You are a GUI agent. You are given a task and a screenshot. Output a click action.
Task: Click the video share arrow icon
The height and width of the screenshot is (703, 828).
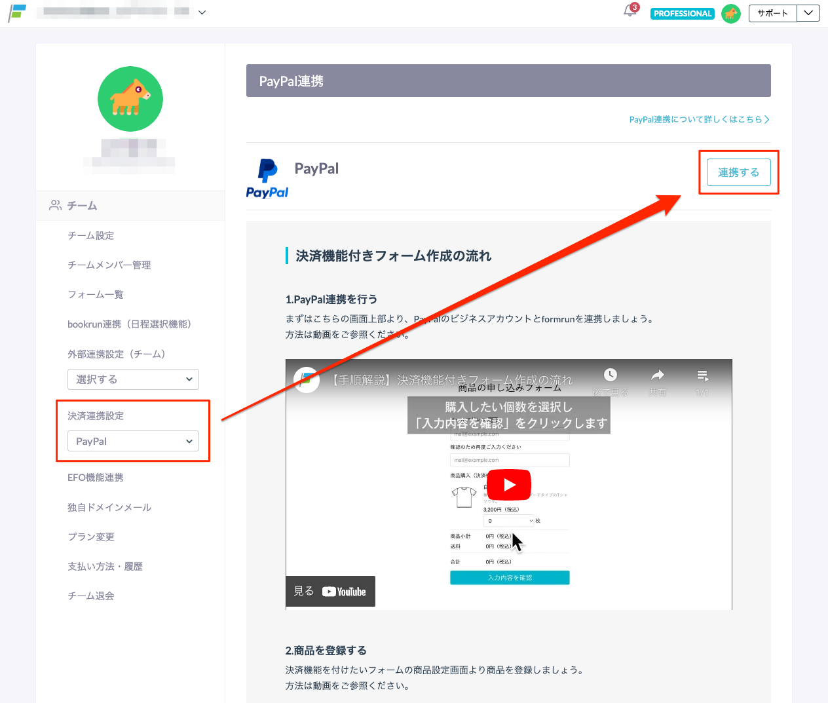658,375
